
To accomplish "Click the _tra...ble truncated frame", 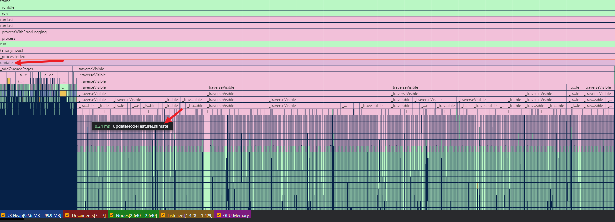I will tap(87, 106).
